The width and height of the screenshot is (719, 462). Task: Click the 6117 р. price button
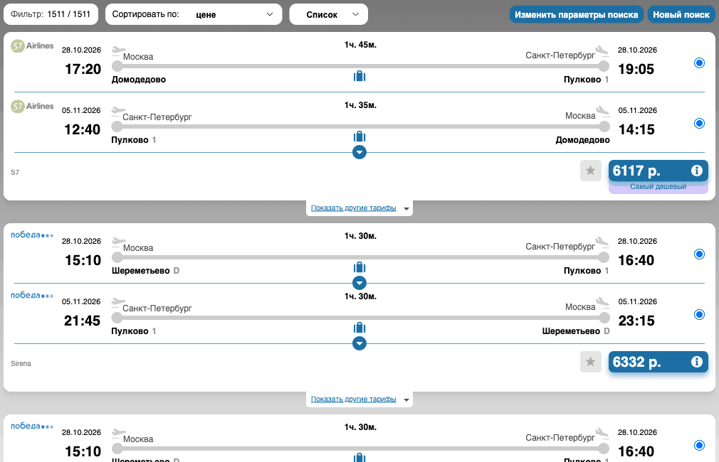pyautogui.click(x=658, y=171)
